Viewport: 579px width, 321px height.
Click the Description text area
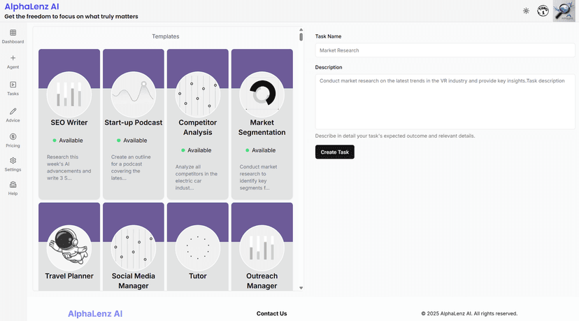tap(445, 101)
